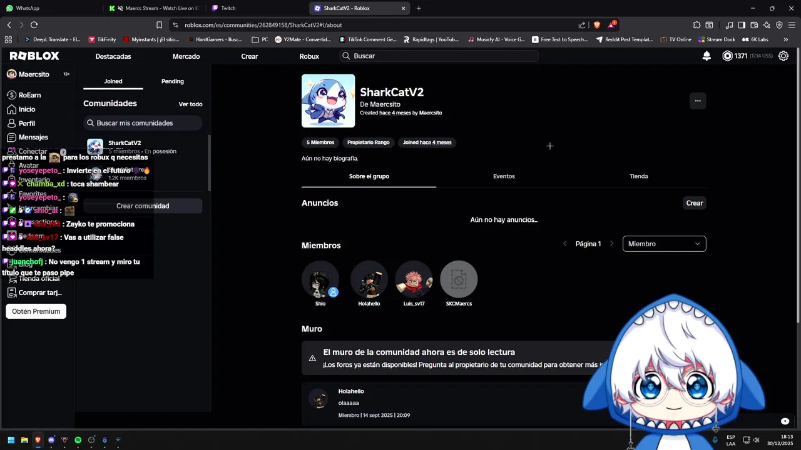This screenshot has height=450, width=801.
Task: Reload the page
Action: 34,25
